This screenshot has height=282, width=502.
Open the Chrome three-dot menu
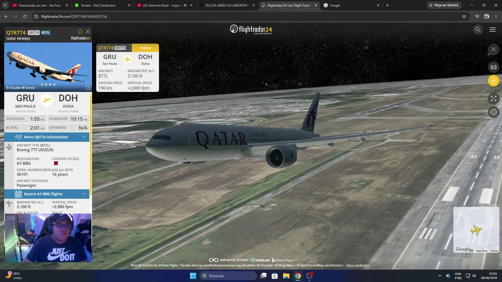tap(496, 16)
